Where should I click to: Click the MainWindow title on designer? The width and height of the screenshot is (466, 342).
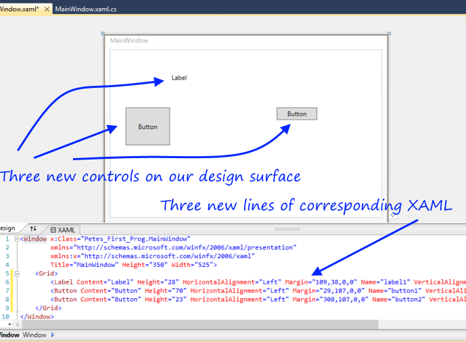point(129,41)
